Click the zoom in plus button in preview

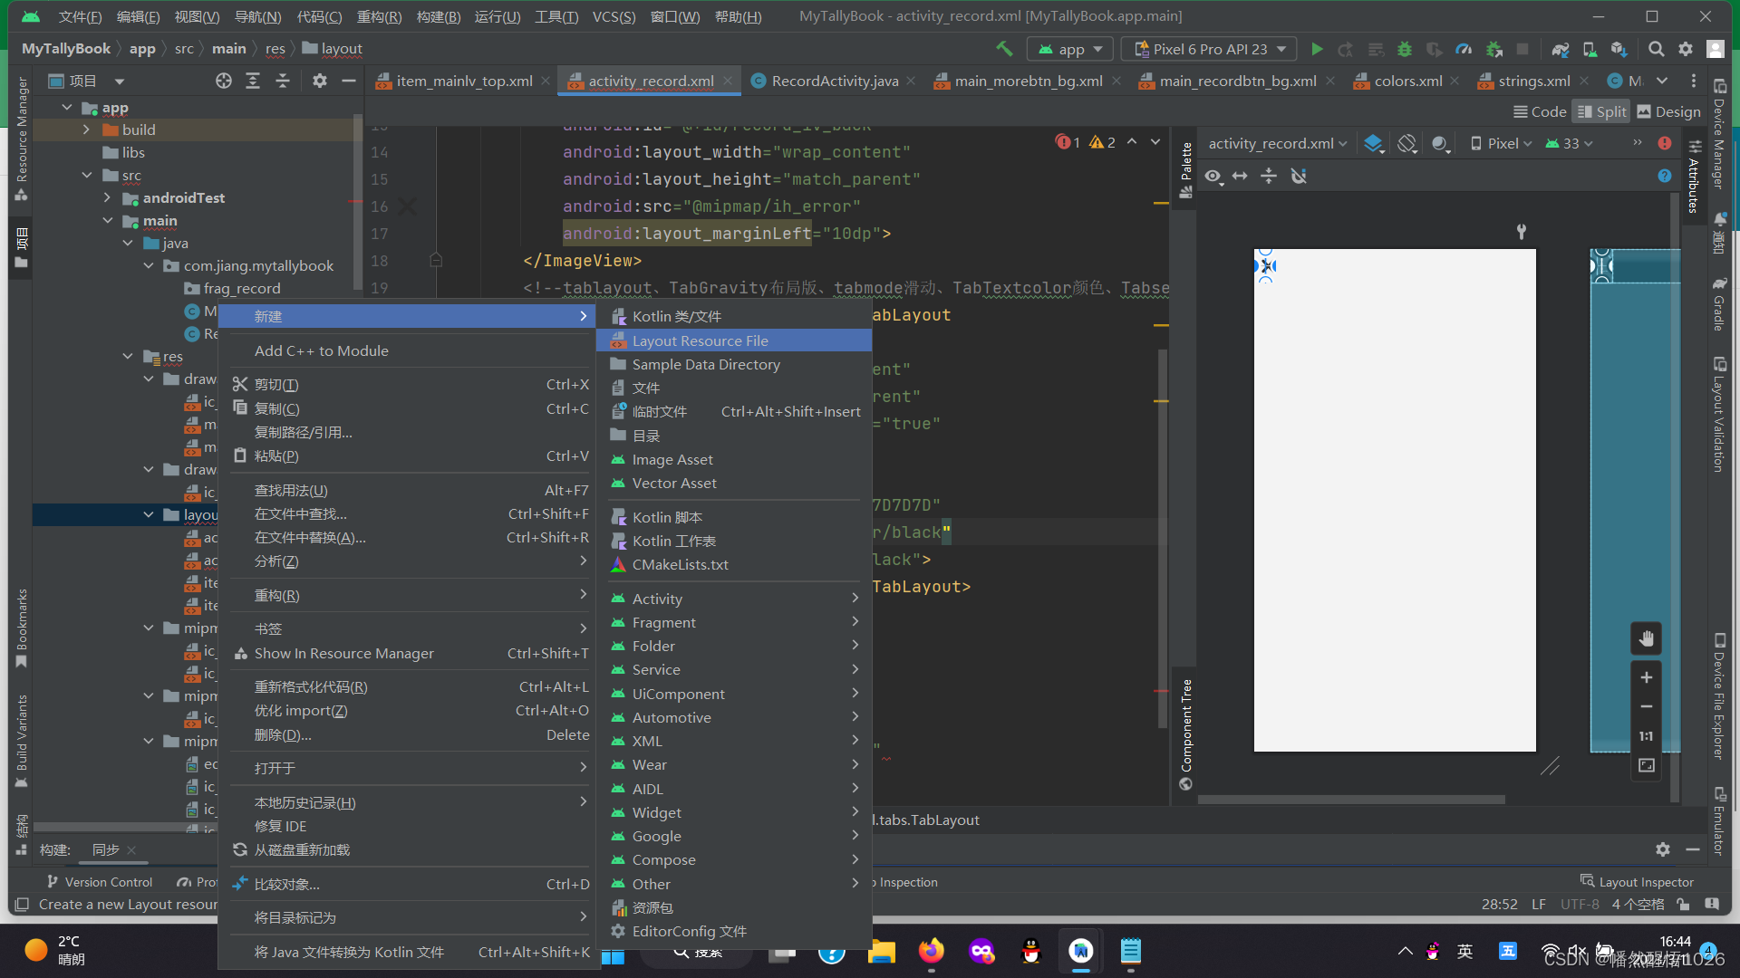point(1647,677)
